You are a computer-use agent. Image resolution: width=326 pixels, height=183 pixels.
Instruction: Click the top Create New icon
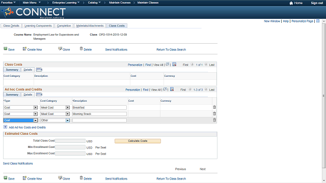click(24, 49)
